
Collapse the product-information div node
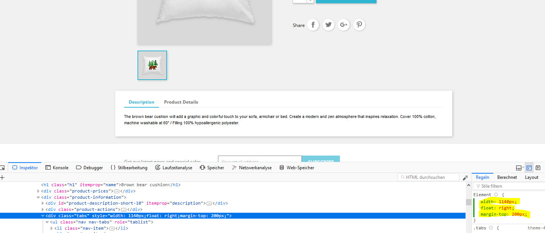click(x=38, y=197)
